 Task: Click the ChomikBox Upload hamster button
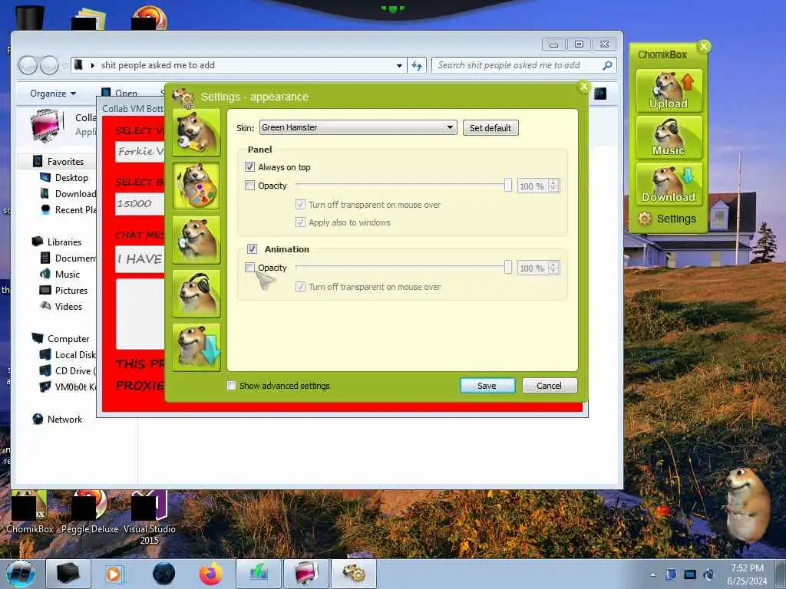[x=669, y=90]
